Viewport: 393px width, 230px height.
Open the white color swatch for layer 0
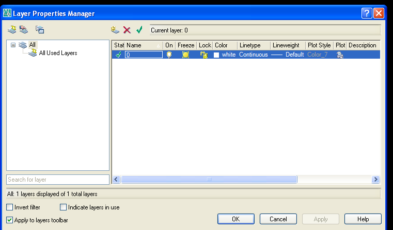216,55
